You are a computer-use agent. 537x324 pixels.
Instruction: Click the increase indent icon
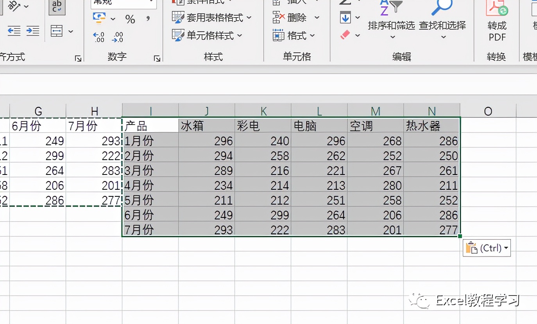click(x=33, y=31)
